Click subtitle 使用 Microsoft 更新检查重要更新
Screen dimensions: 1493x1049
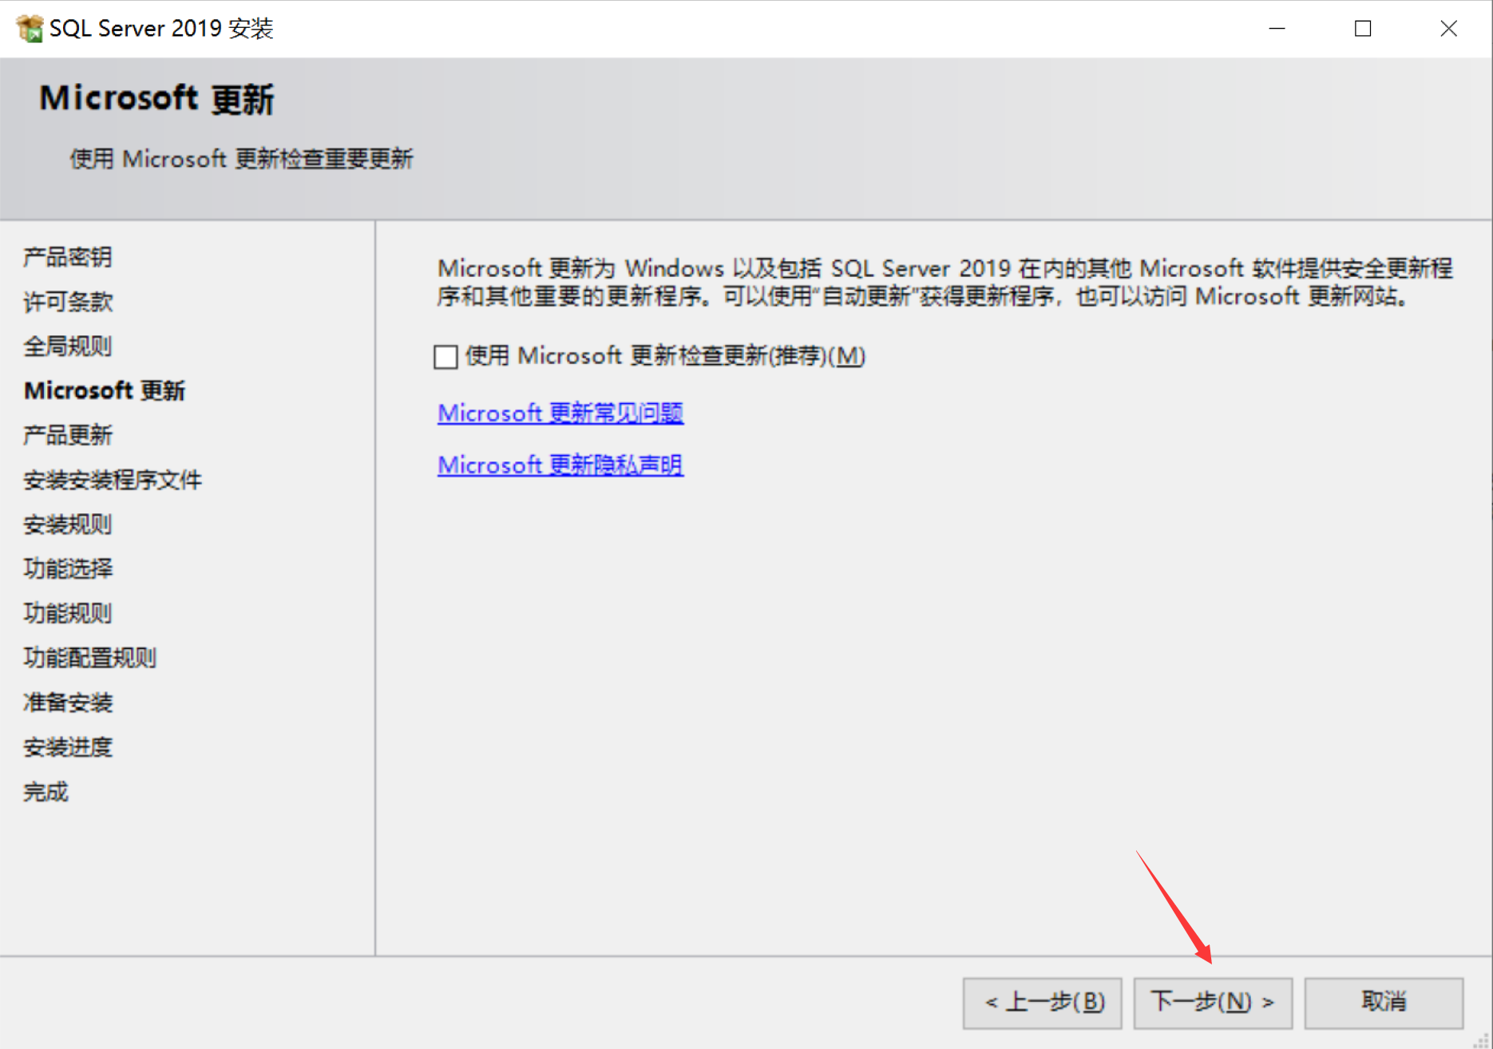[x=241, y=159]
